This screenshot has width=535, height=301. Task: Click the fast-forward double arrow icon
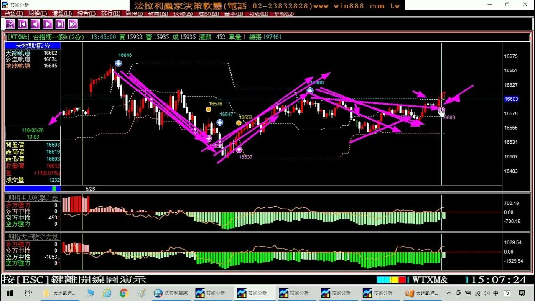coord(73,24)
